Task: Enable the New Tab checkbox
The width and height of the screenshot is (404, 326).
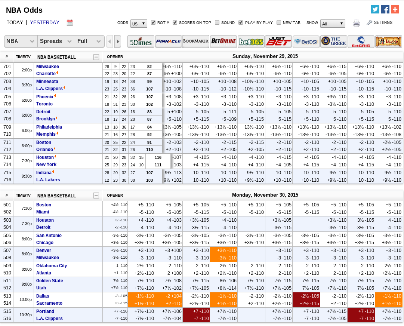Action: tap(278, 22)
